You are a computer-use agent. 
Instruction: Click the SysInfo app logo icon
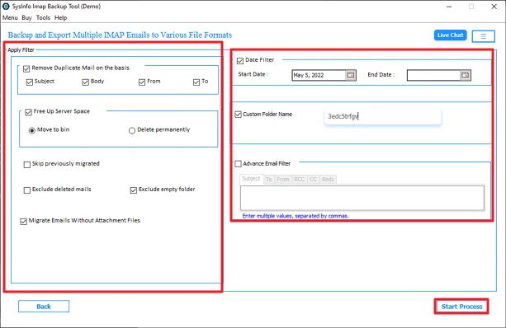pyautogui.click(x=6, y=6)
